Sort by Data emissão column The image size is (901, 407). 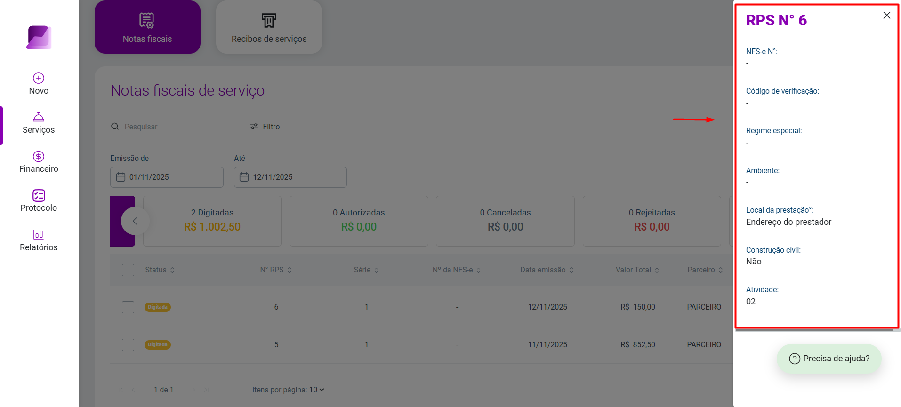click(547, 270)
